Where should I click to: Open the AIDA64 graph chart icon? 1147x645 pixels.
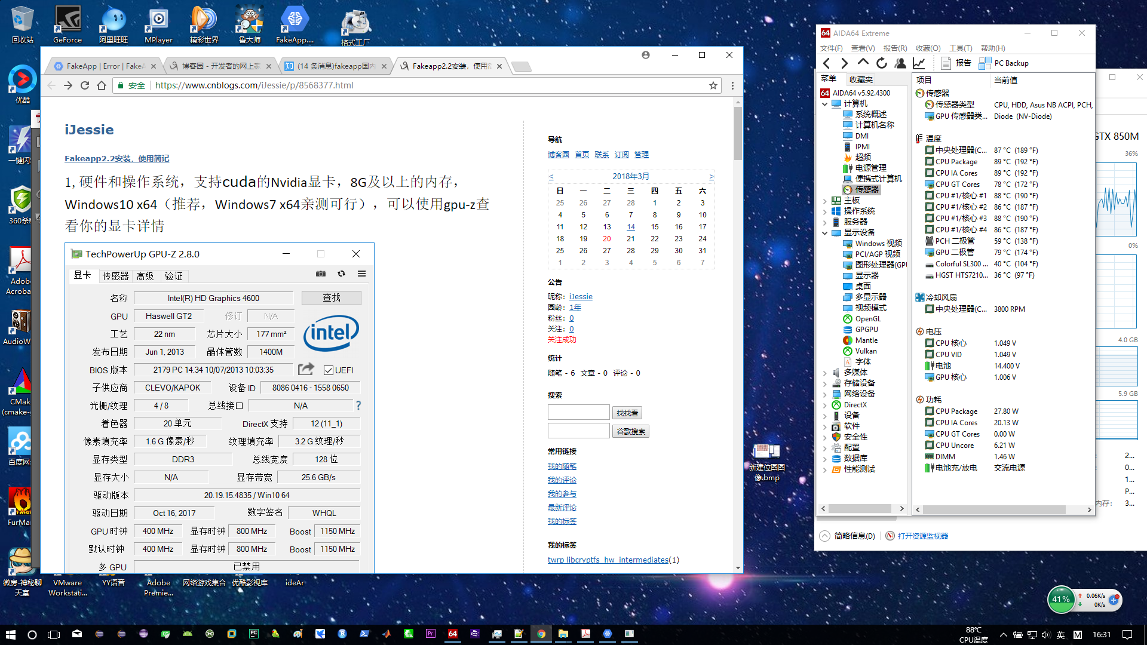coord(919,63)
